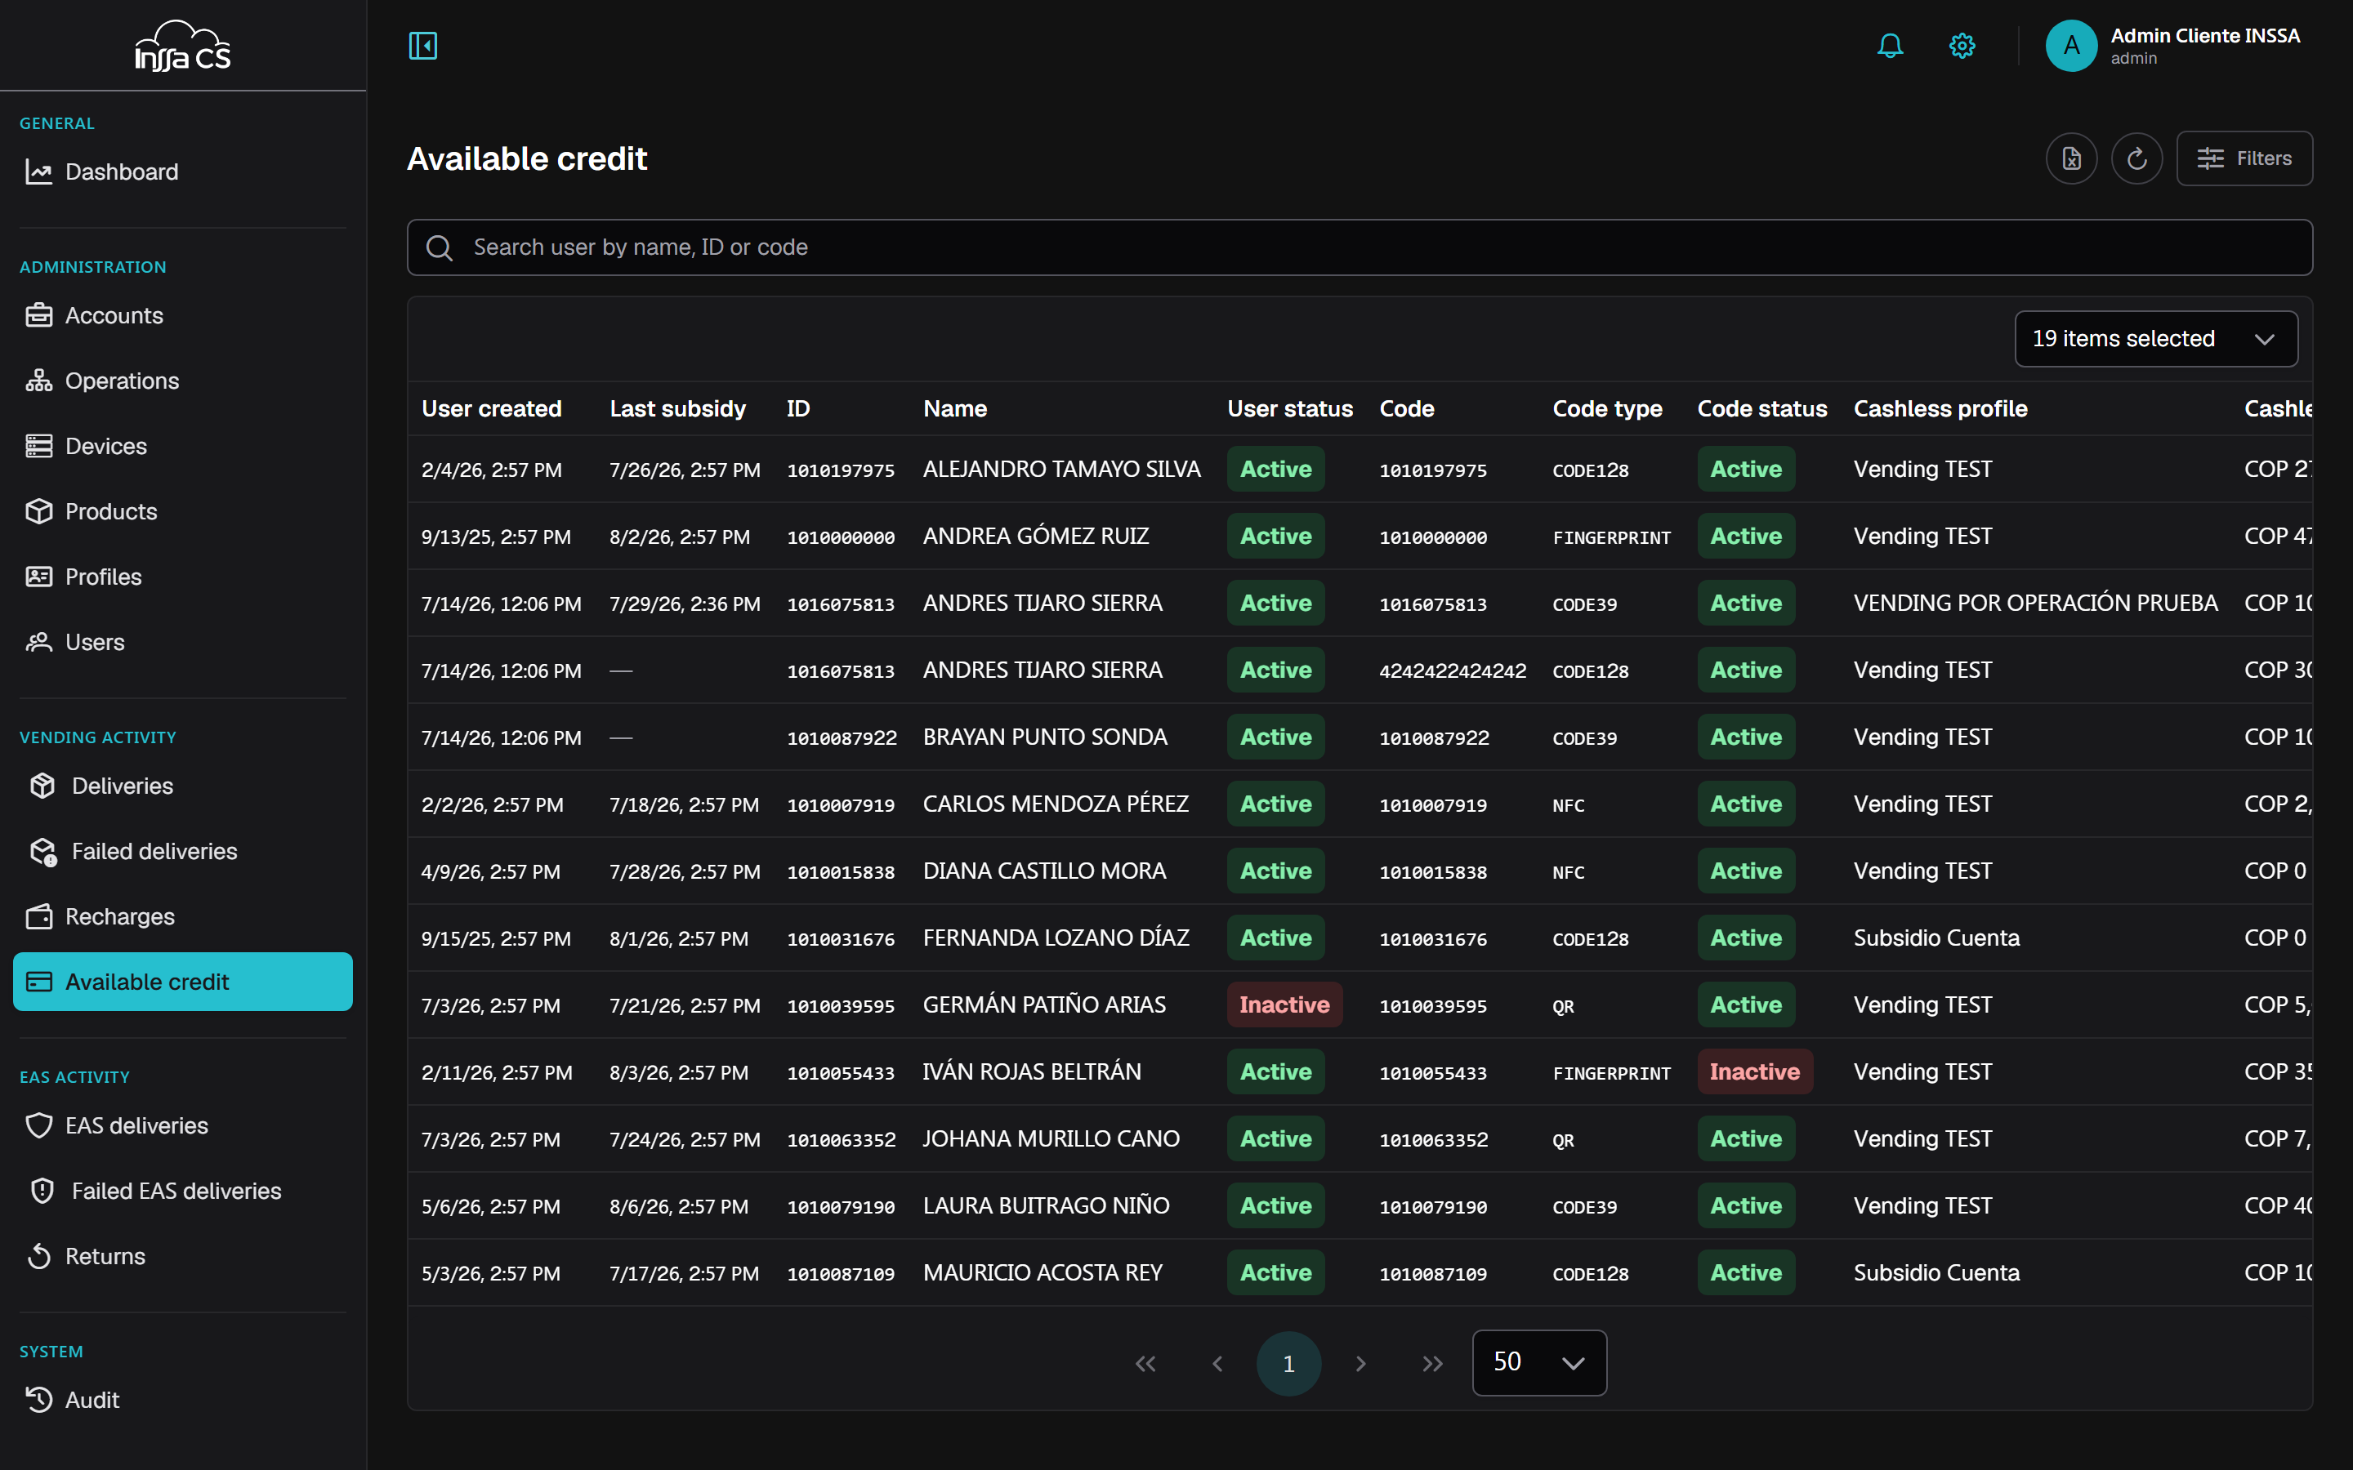Click Subsidio Cuenta for FERNANDA LOZANO
The image size is (2353, 1470).
point(1936,938)
